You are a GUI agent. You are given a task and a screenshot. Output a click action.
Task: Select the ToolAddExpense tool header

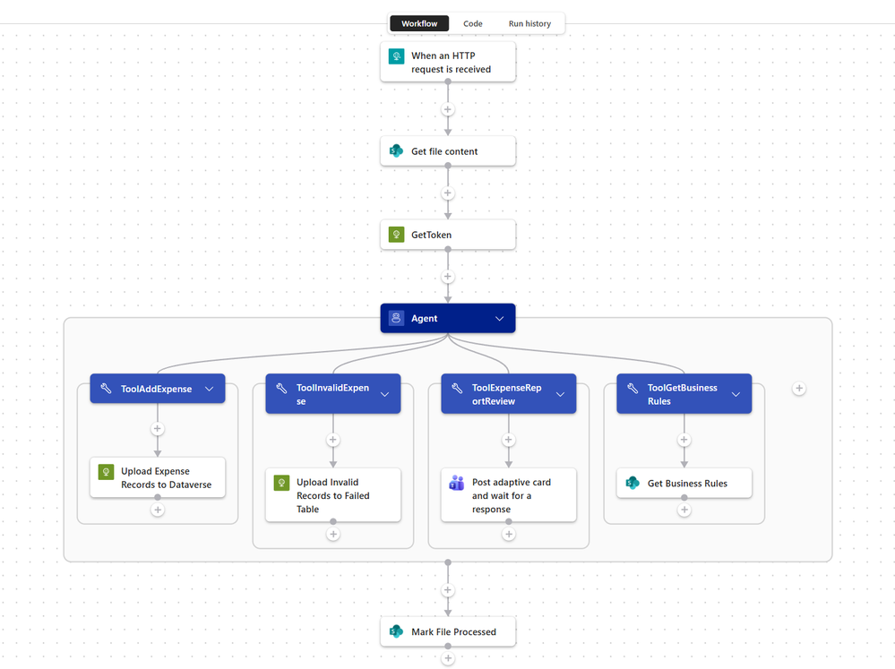158,389
